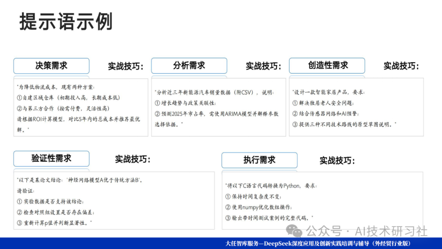Click the WeChat logo in the watermark

[295, 231]
